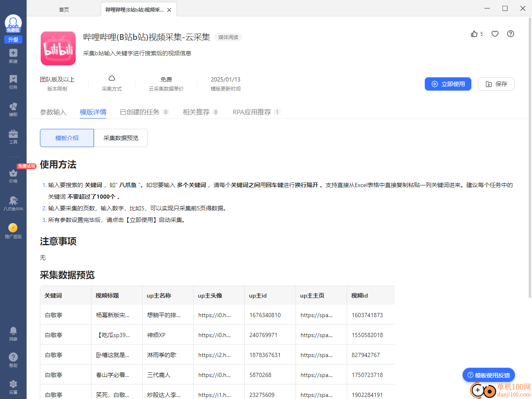The height and width of the screenshot is (399, 532).
Task: Click the 想躺平的排... up name cell
Action: point(168,315)
